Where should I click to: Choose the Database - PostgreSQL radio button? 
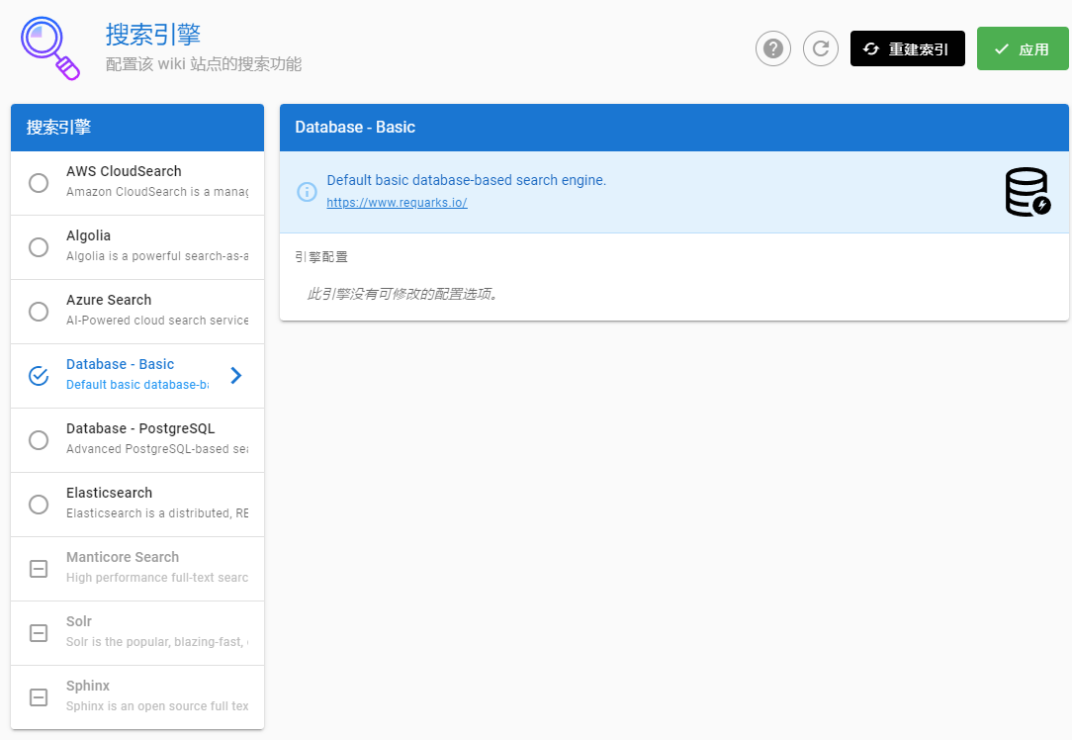39,440
